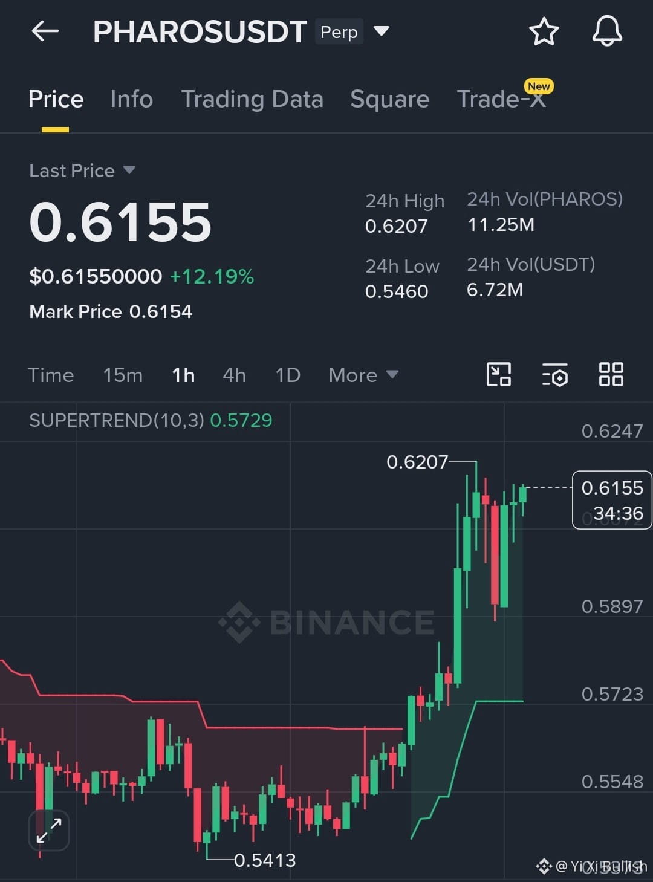This screenshot has height=882, width=653.
Task: Expand chart to fullscreen with arrows icon
Action: tap(49, 831)
